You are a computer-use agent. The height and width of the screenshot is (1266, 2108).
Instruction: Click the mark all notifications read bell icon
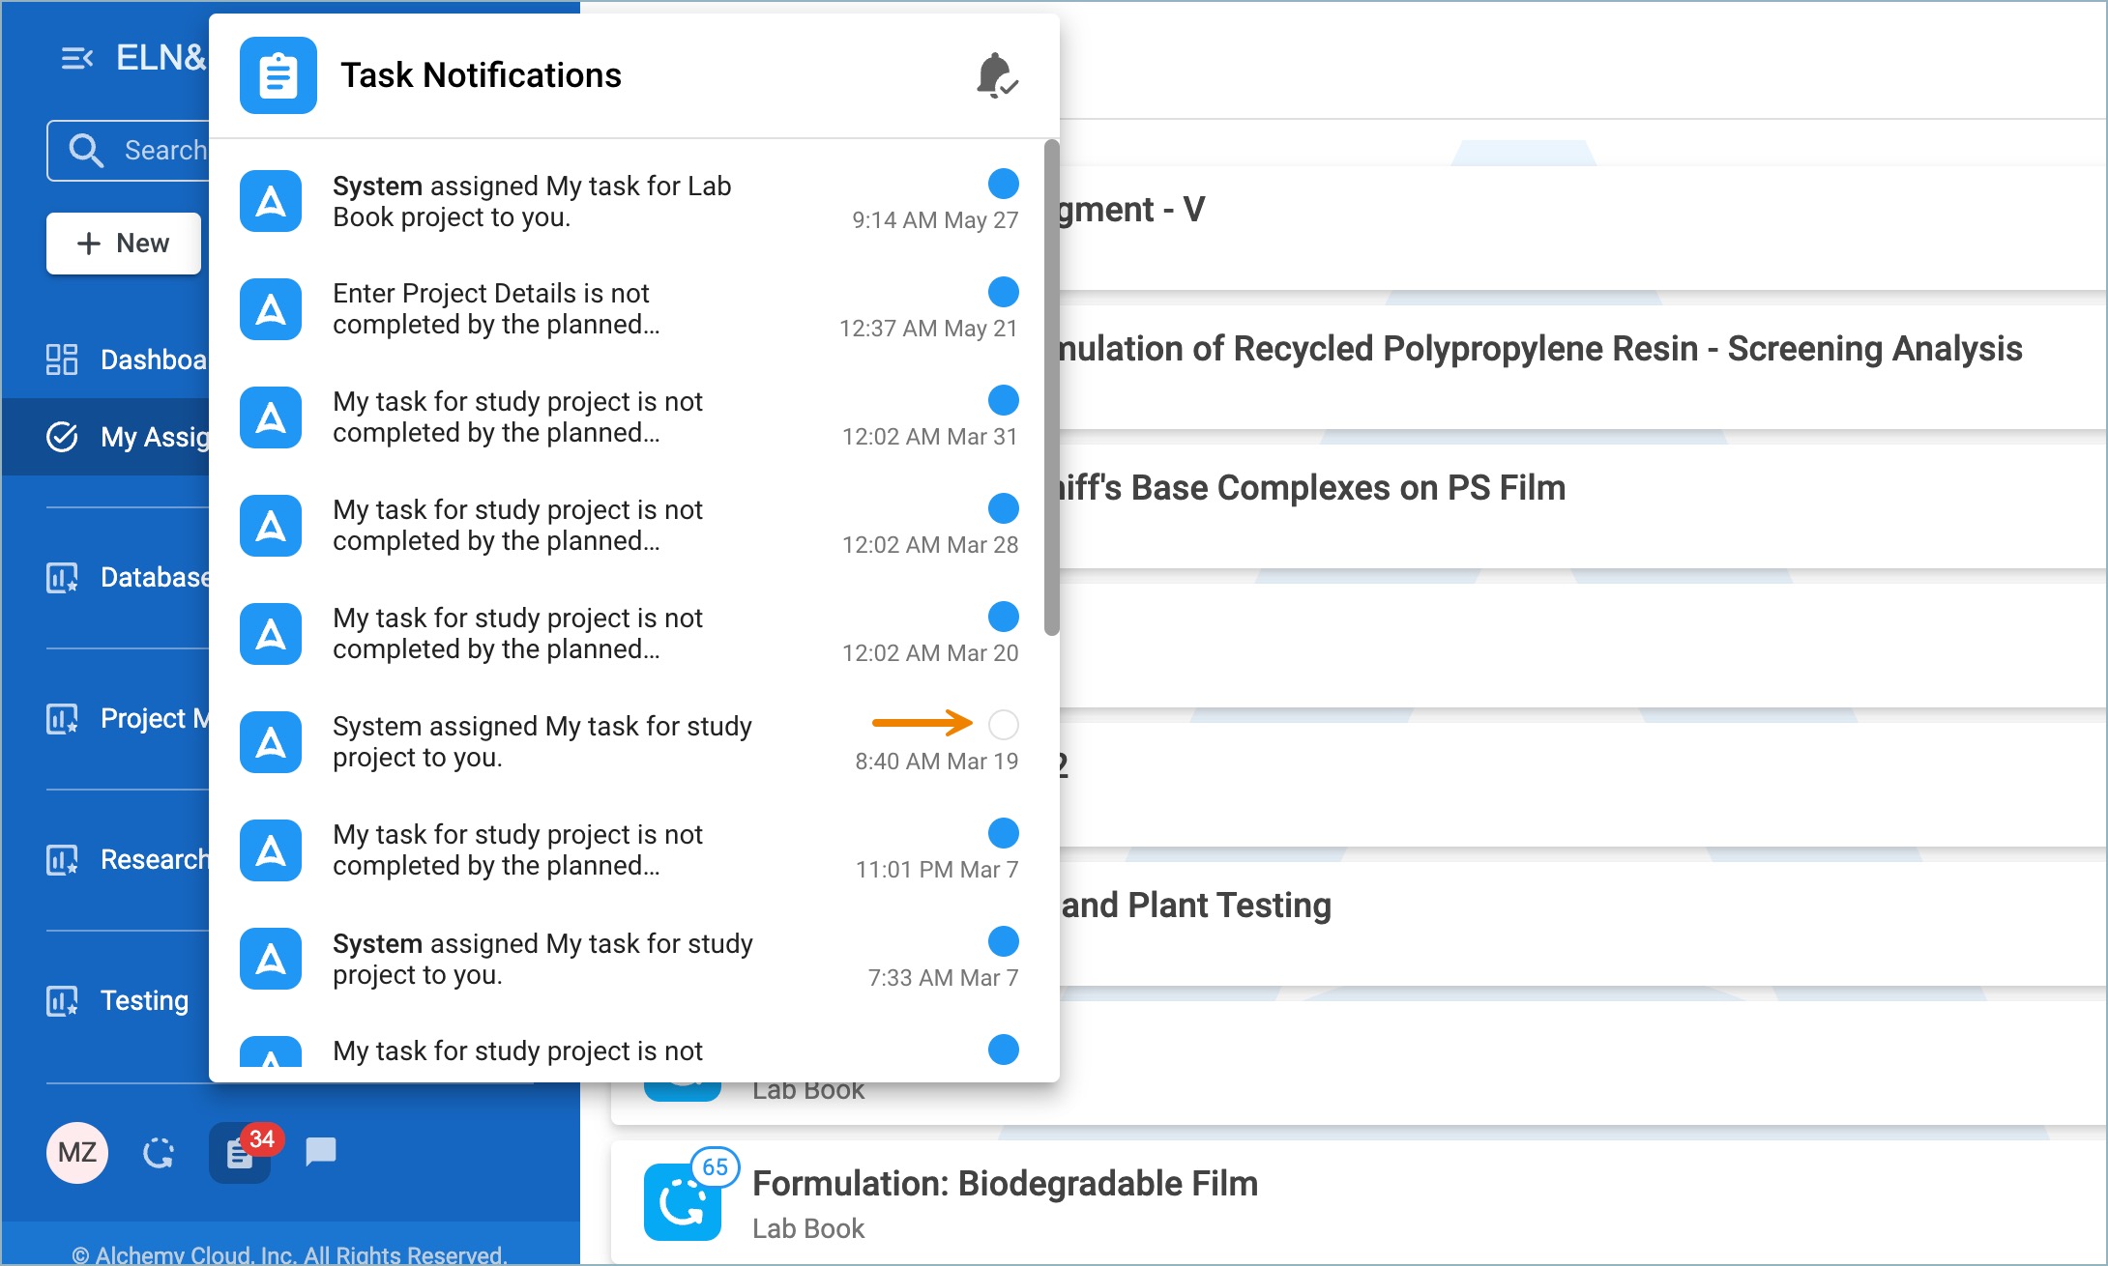point(997,75)
